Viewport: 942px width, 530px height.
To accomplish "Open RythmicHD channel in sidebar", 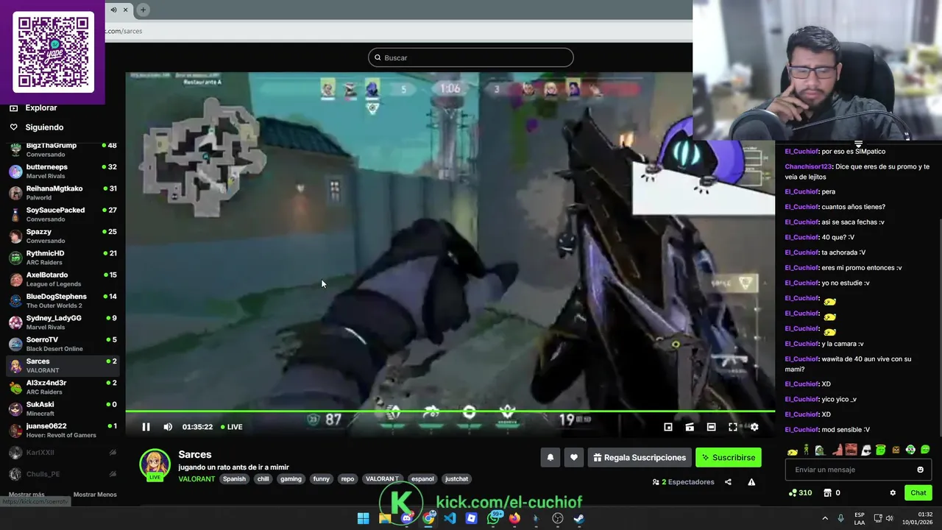I will coord(63,258).
